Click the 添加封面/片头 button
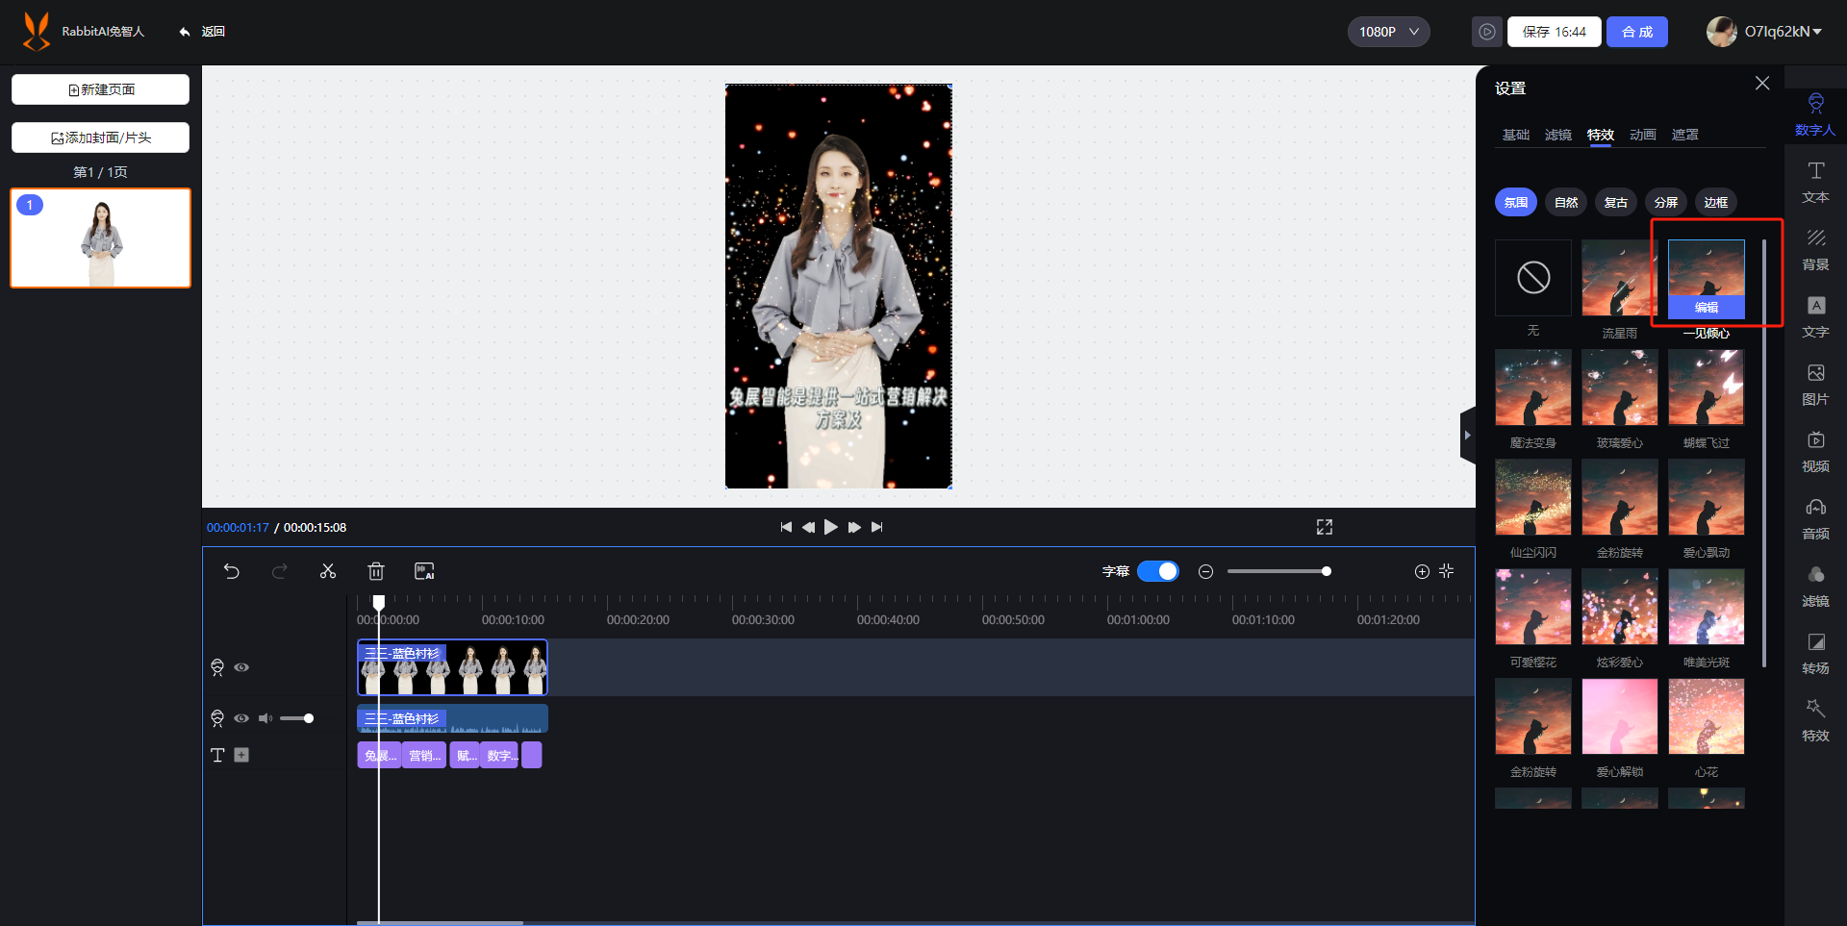 coord(100,138)
